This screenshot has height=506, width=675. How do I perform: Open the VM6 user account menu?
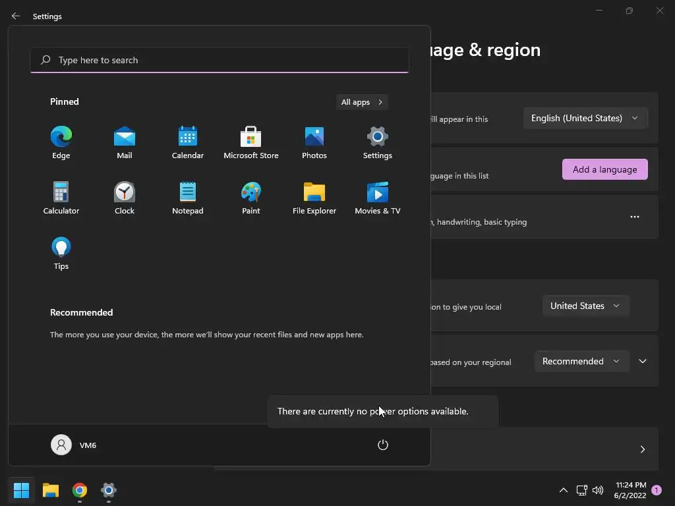(x=74, y=445)
